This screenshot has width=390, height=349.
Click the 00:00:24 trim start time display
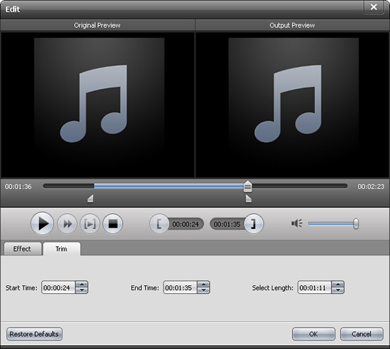click(x=185, y=224)
